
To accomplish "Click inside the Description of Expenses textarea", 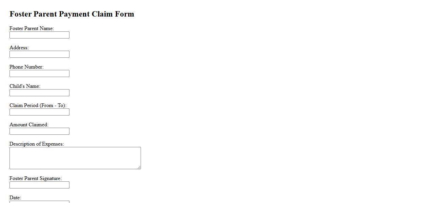I will point(75,158).
